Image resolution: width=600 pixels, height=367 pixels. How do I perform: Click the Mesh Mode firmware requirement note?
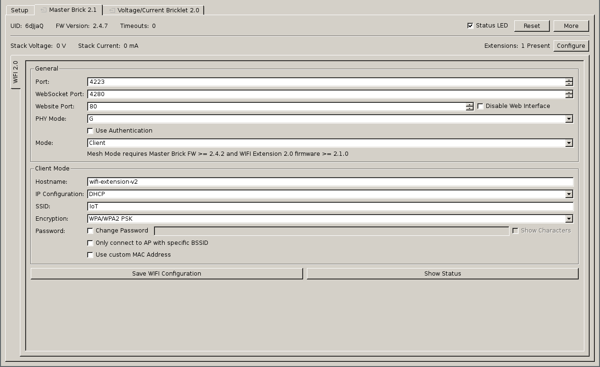(x=218, y=154)
